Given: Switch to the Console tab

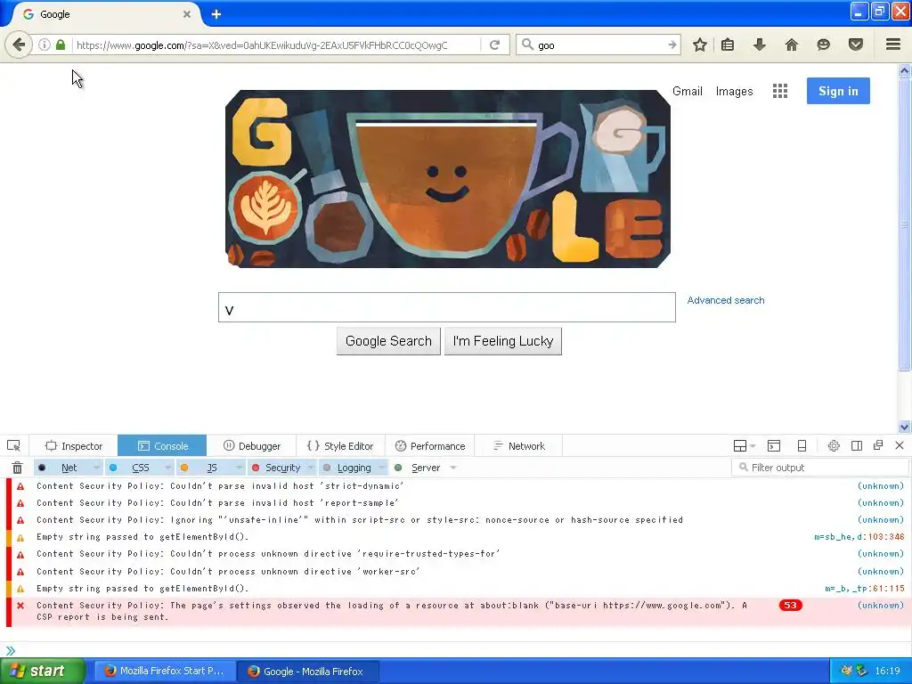Looking at the screenshot, I should [x=162, y=446].
